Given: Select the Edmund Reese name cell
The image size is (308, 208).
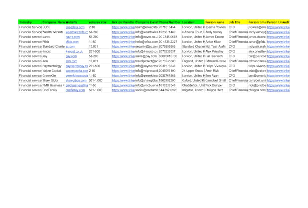Looking at the screenshot, I should coord(216,61).
